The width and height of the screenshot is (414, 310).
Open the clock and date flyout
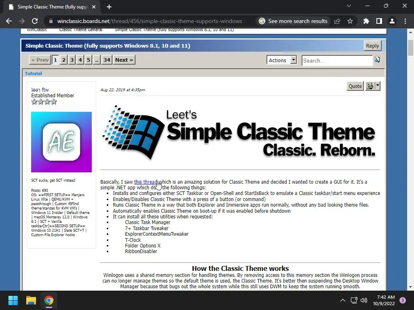[384, 300]
